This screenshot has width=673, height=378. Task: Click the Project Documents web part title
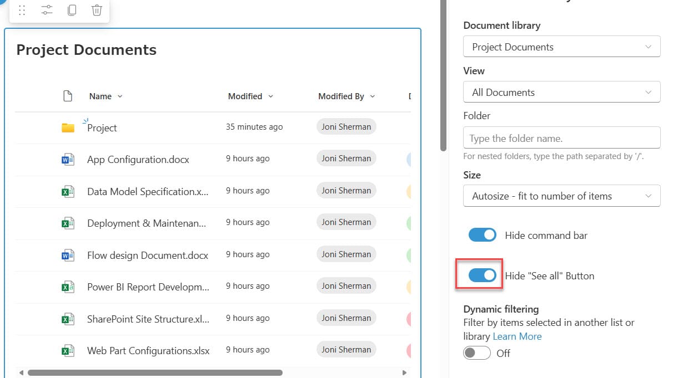pos(87,50)
